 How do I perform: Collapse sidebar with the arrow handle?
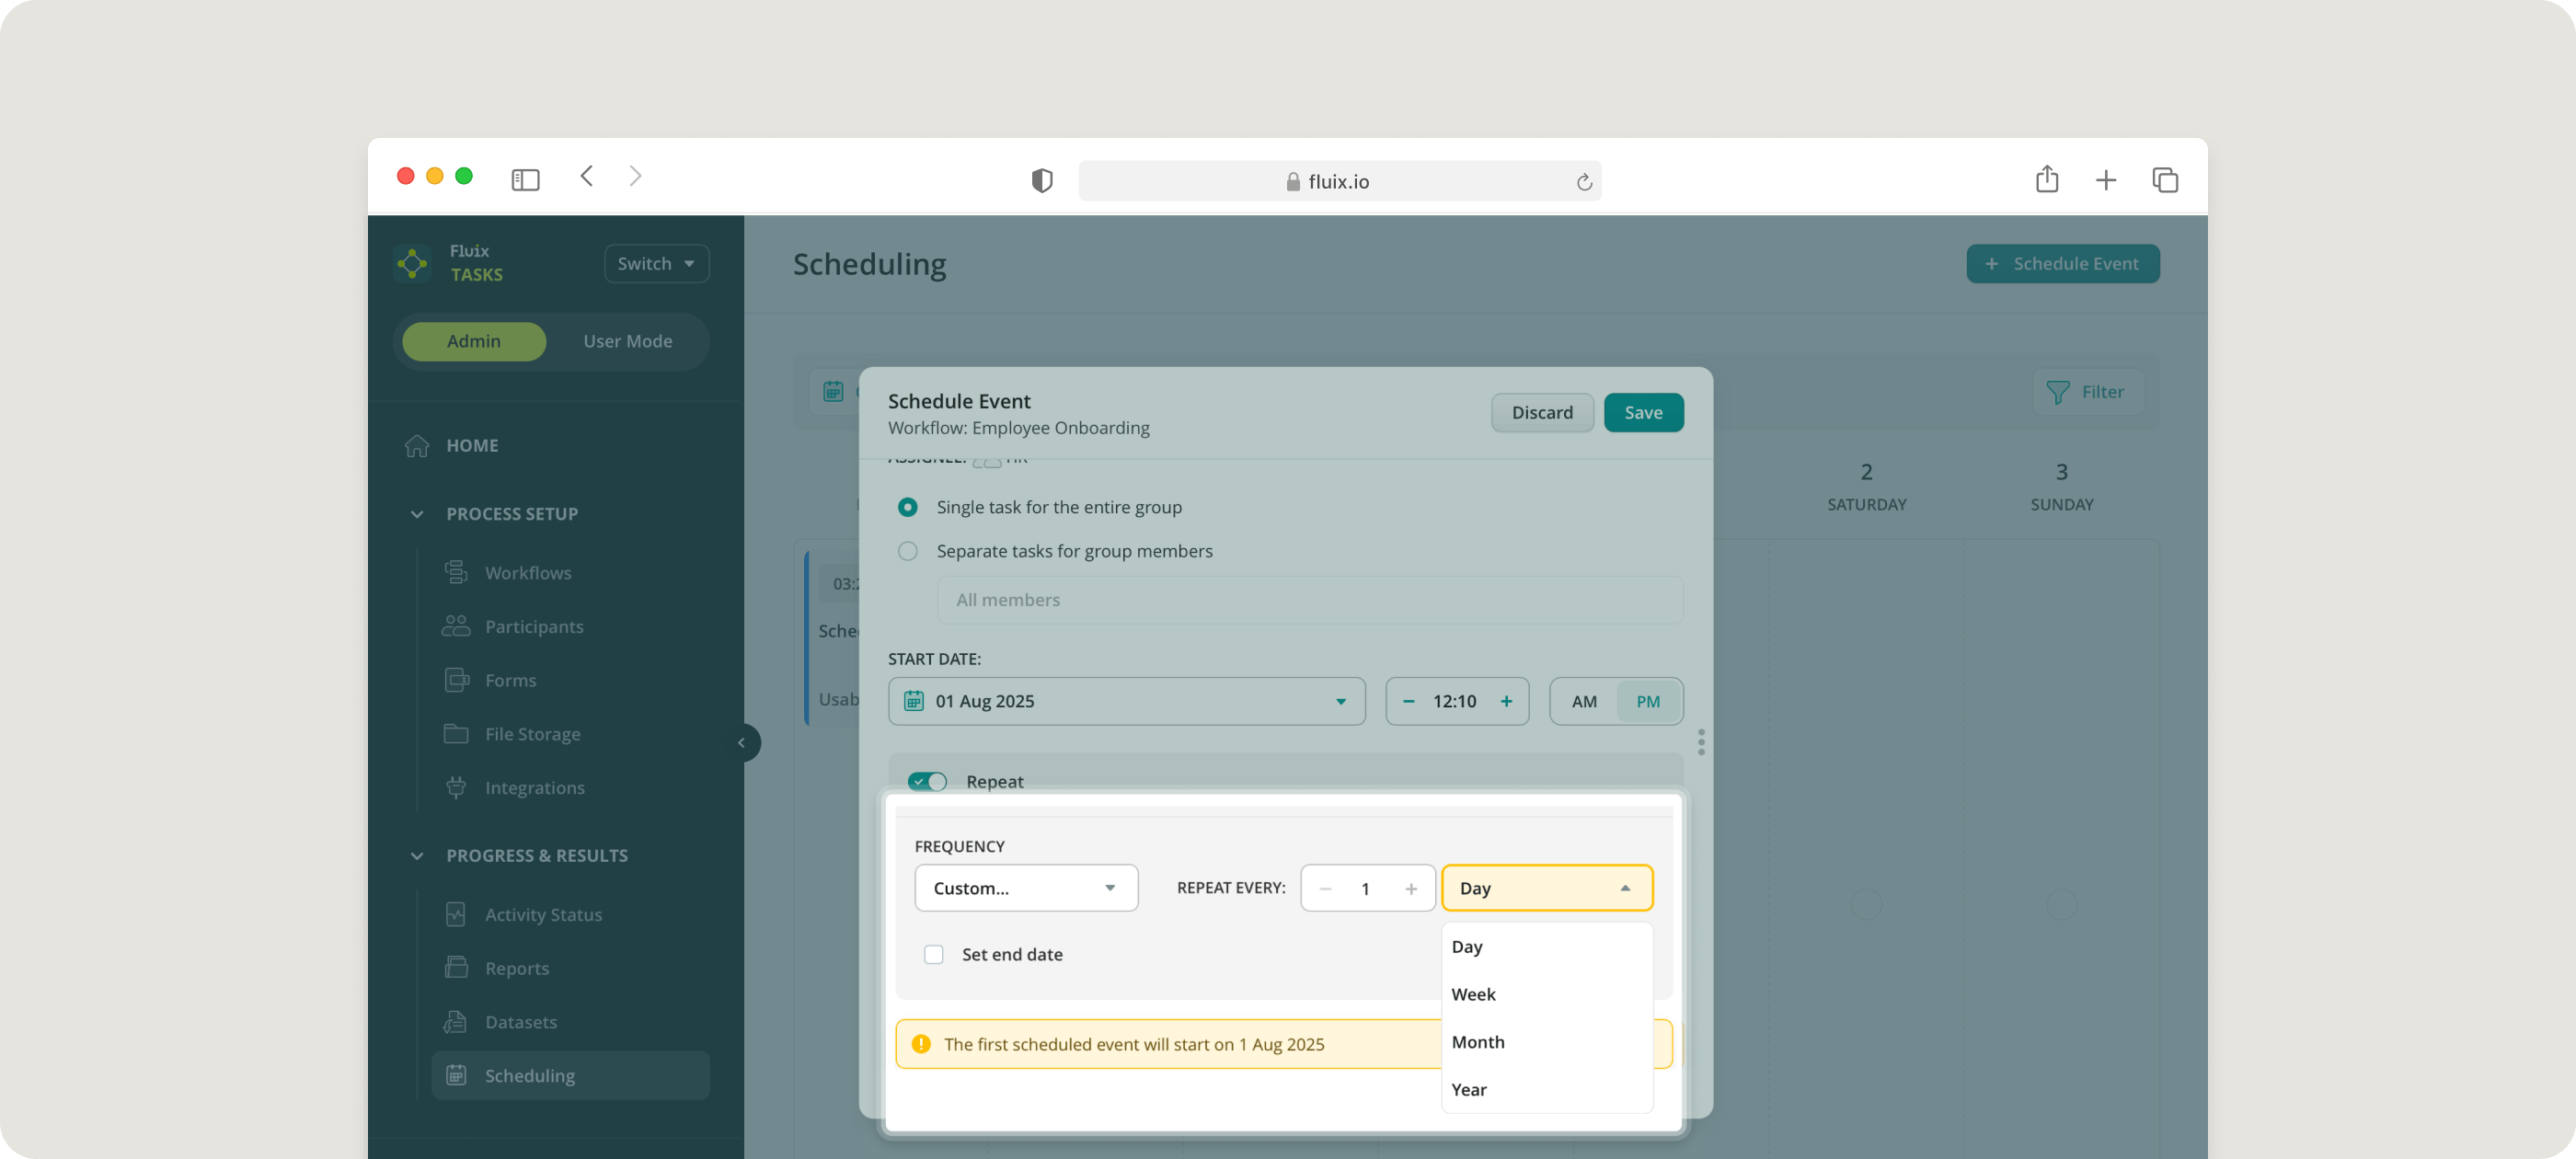tap(741, 742)
